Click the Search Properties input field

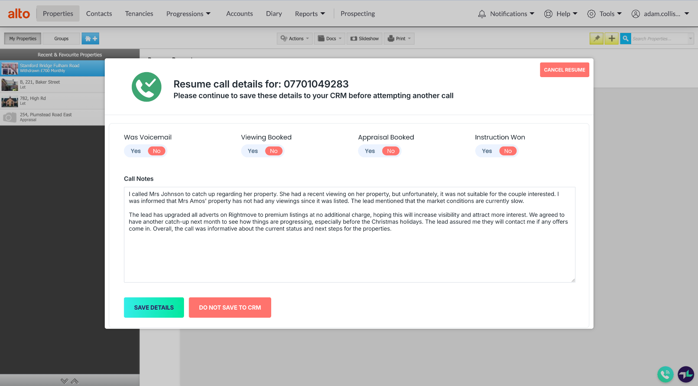[659, 38]
